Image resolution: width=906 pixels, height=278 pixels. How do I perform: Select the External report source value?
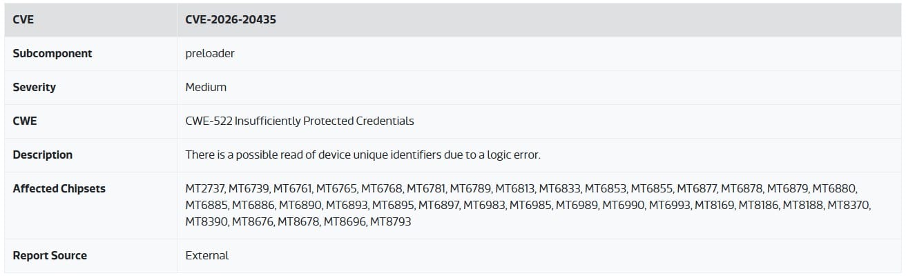[207, 255]
